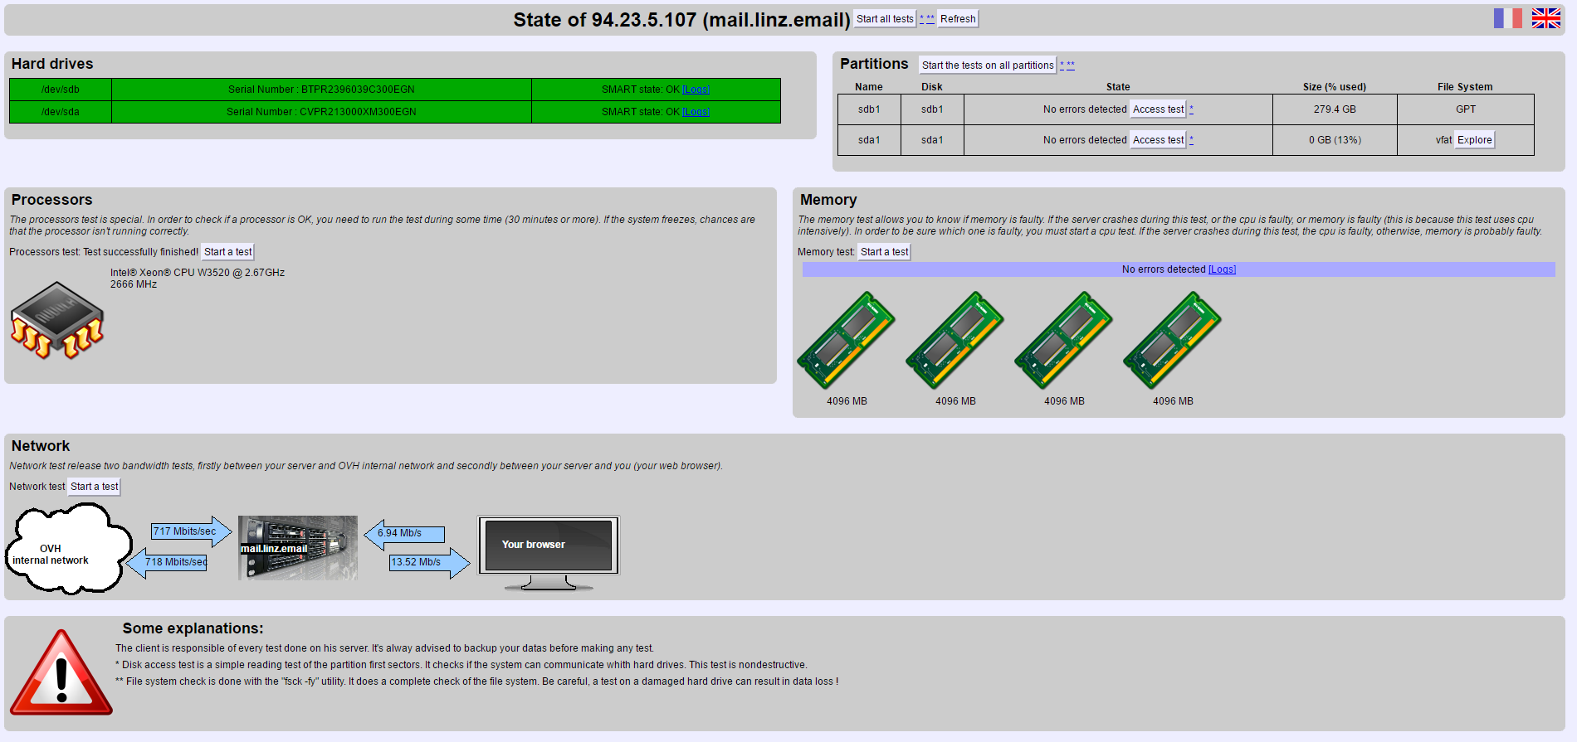Explore the sda1 vfat file system
This screenshot has height=742, width=1577.
tap(1474, 140)
